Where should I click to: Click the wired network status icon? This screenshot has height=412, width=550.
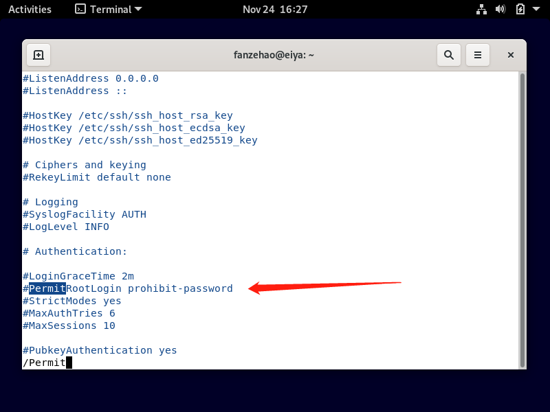(x=481, y=10)
